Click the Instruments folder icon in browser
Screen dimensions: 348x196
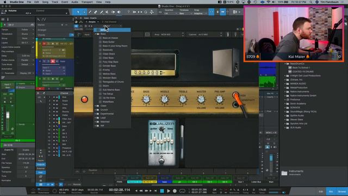(x=284, y=173)
